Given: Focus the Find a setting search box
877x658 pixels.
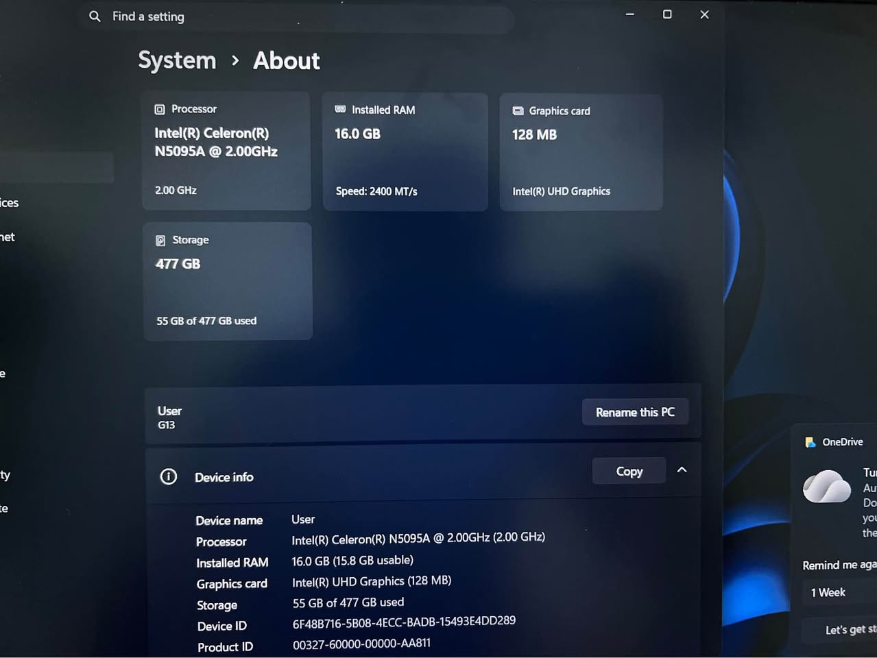Looking at the screenshot, I should (x=298, y=17).
